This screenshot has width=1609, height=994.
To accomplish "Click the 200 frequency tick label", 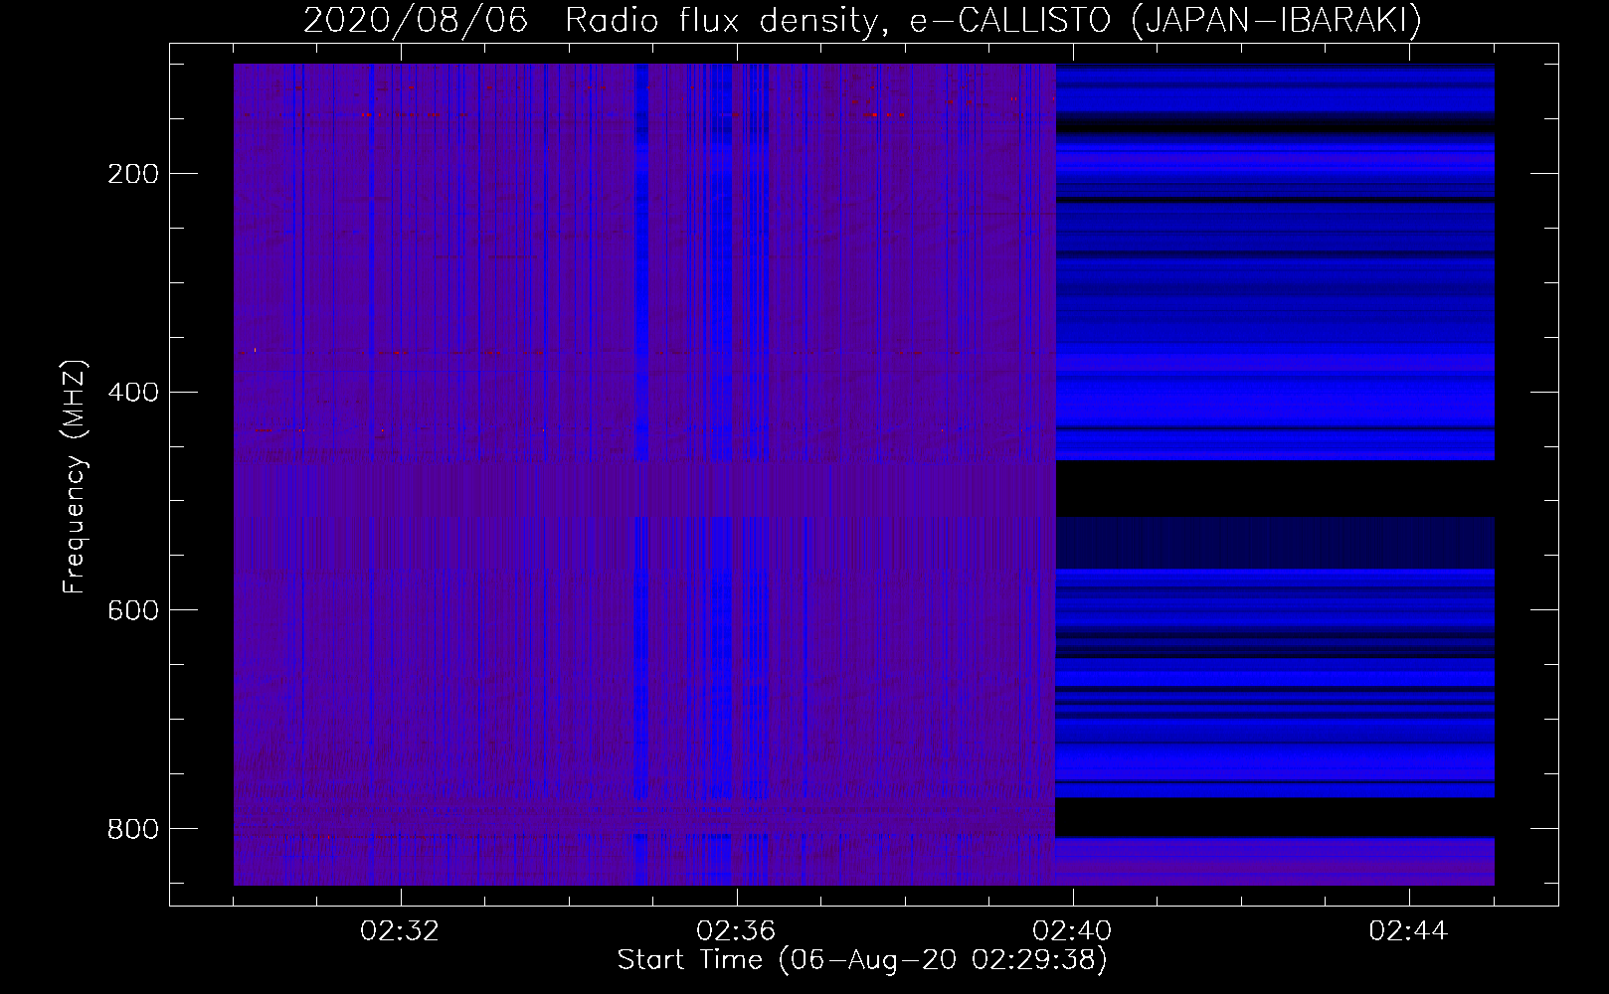I will click(133, 174).
